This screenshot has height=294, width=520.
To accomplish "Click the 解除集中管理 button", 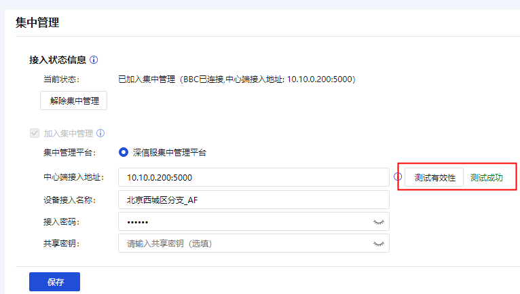I will pos(73,100).
